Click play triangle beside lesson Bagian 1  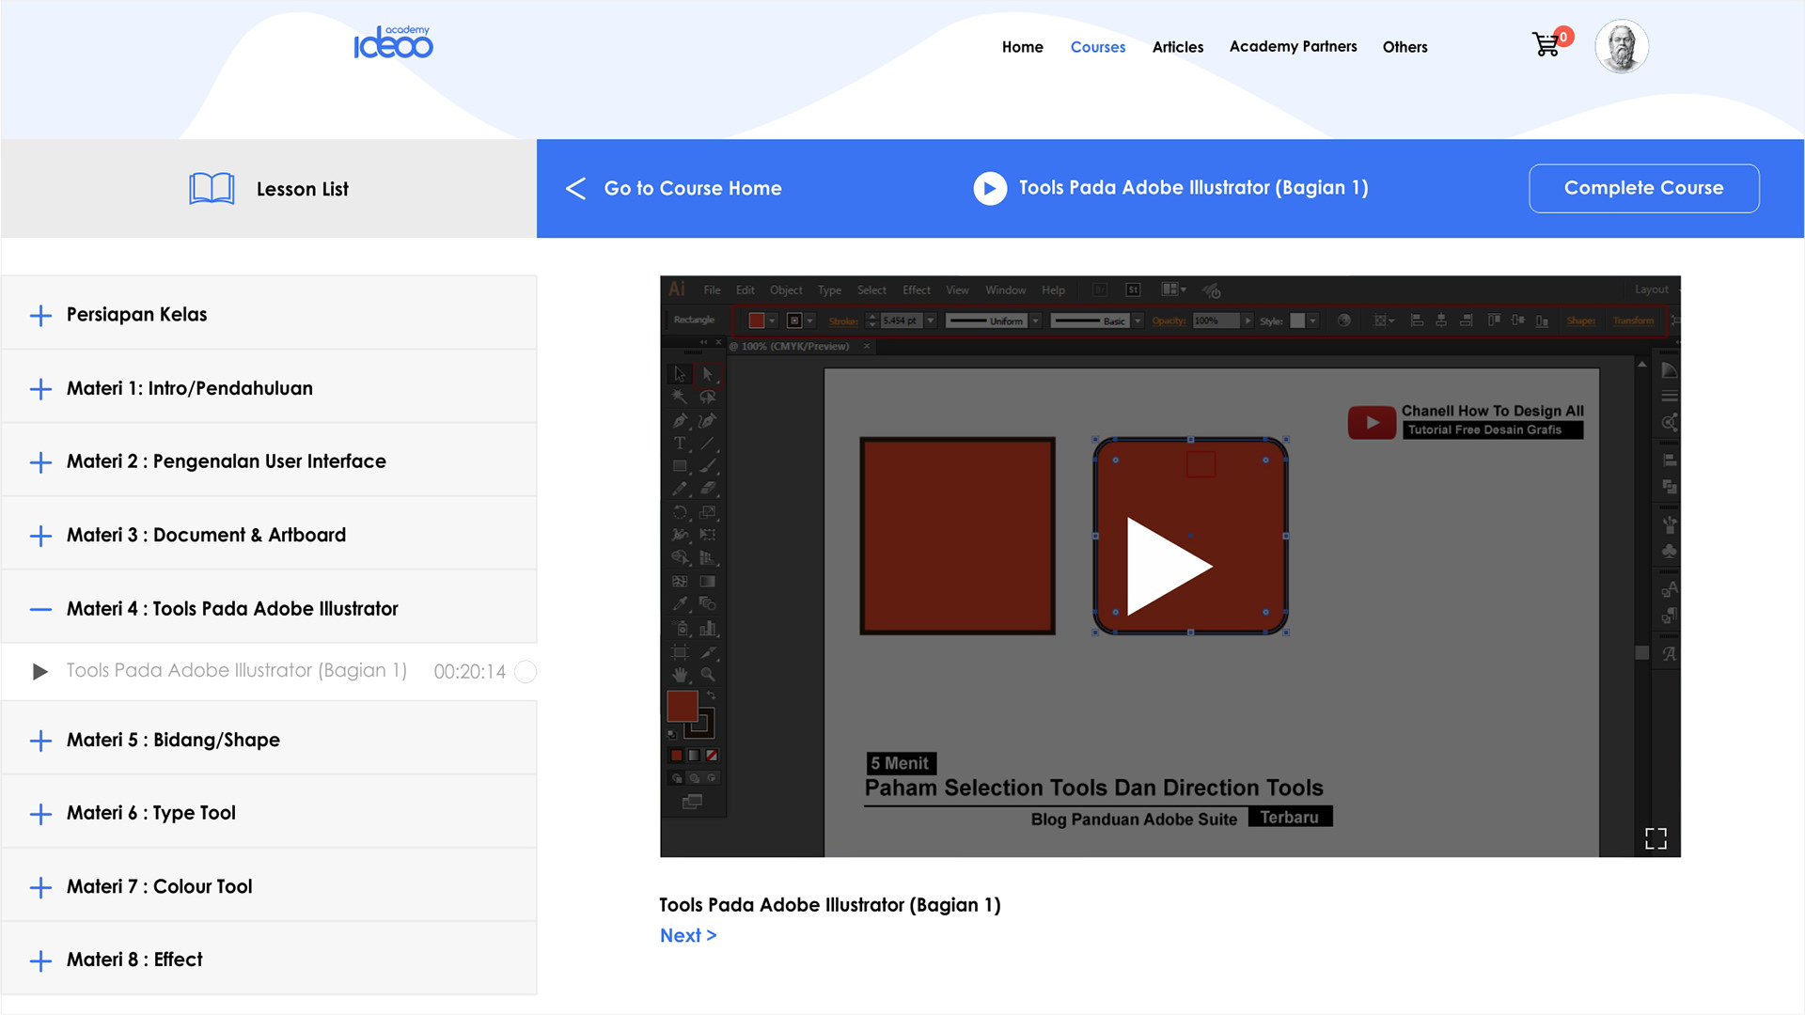pos(39,672)
